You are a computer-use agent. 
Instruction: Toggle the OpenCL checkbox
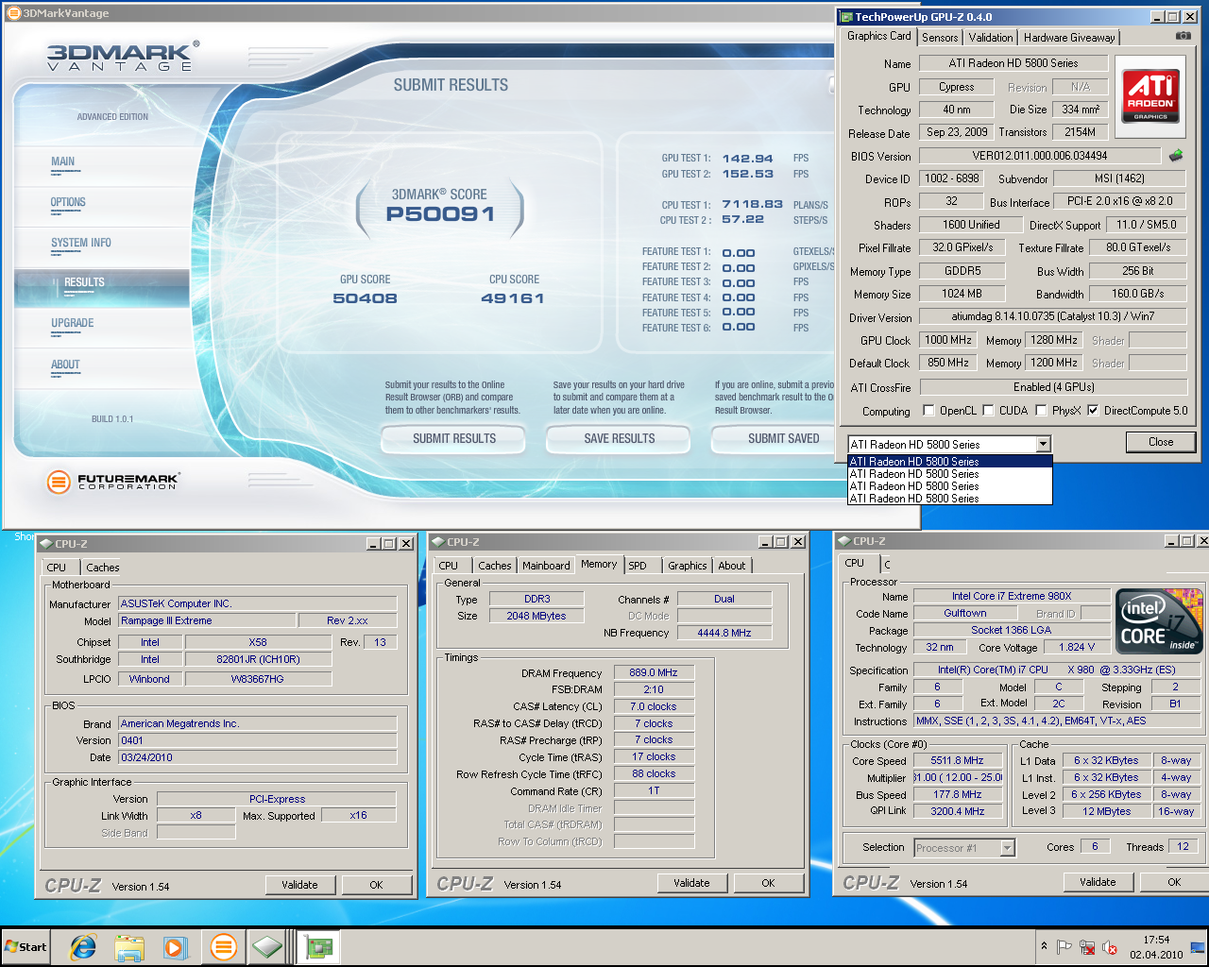(x=928, y=411)
